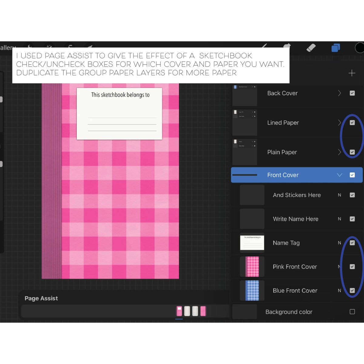Enable the Background color layer checkbox

point(352,312)
